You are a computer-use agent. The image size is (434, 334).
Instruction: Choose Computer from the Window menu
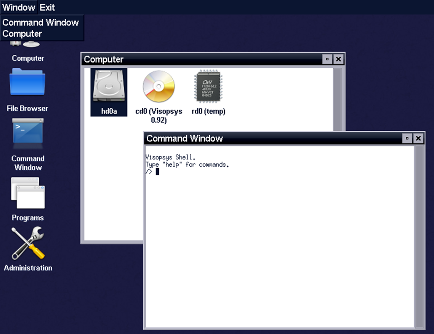point(21,33)
